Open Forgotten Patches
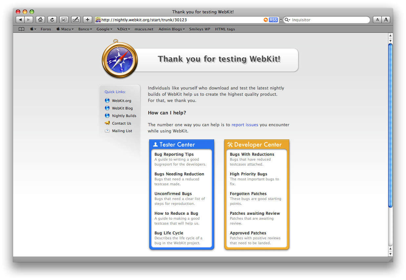The image size is (406, 280). coord(248,193)
